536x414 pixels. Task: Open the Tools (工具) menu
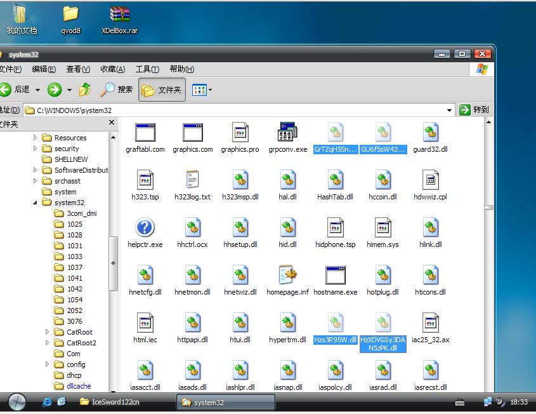(x=147, y=69)
